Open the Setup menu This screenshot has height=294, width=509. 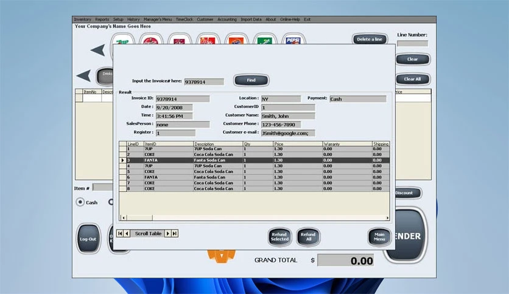118,19
